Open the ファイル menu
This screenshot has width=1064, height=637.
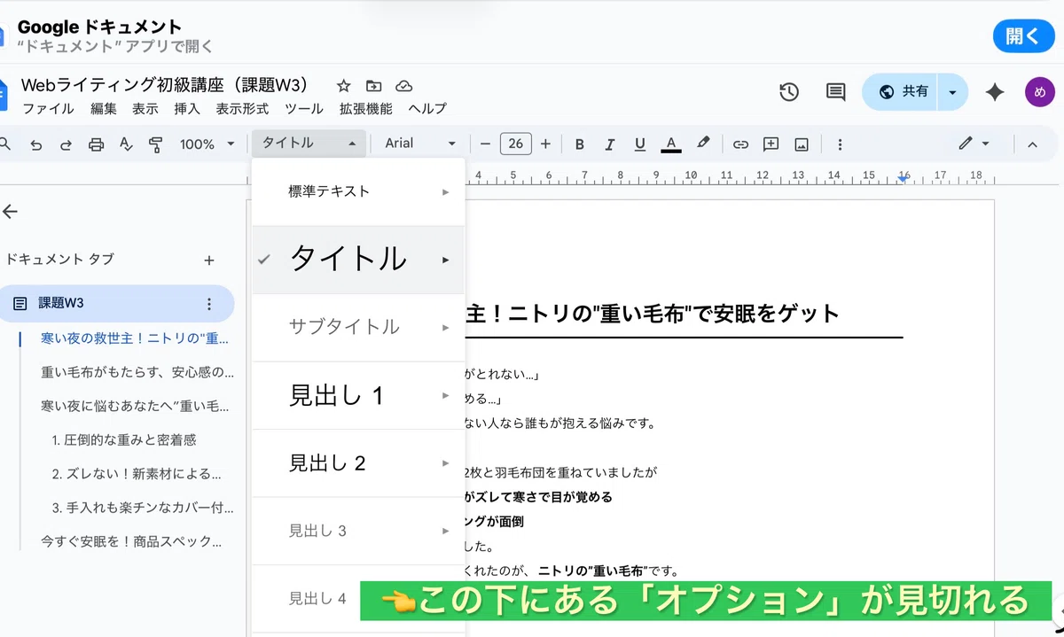click(48, 109)
